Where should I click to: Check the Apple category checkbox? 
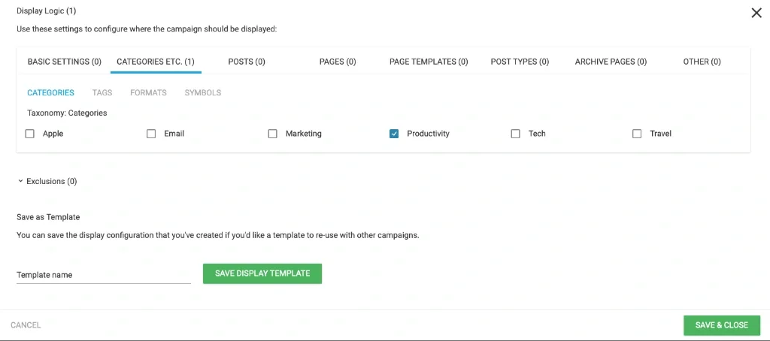pos(30,134)
